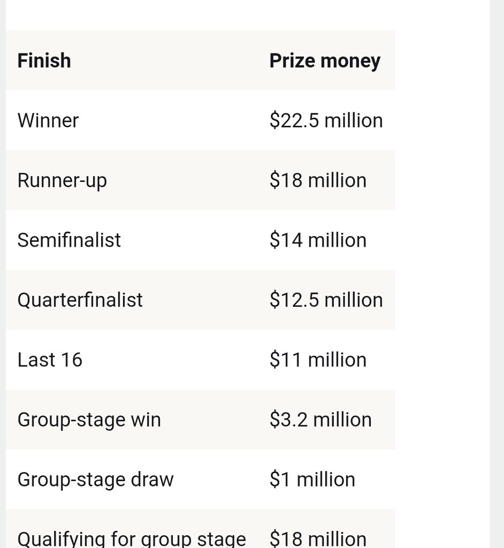Click the $14 million prize cell
Screen dimensions: 504x548
click(x=318, y=240)
